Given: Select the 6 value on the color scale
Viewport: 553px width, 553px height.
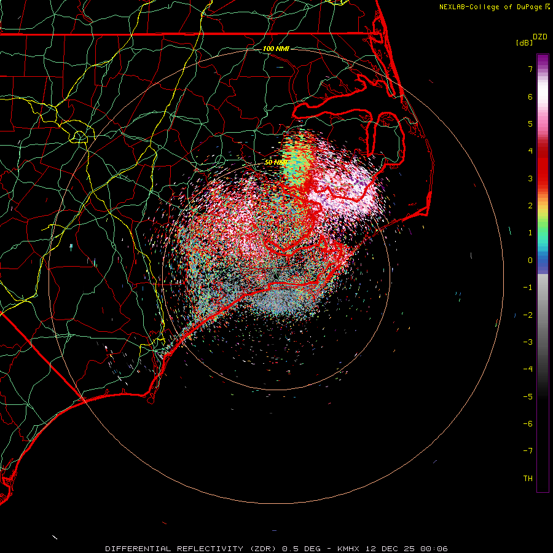Looking at the screenshot, I should click(530, 96).
